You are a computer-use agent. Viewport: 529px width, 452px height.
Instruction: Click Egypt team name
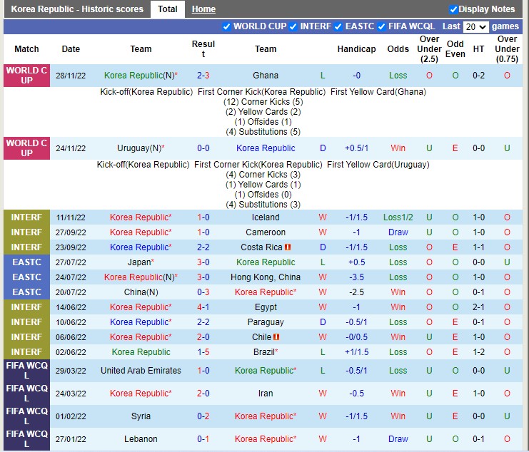(x=266, y=307)
